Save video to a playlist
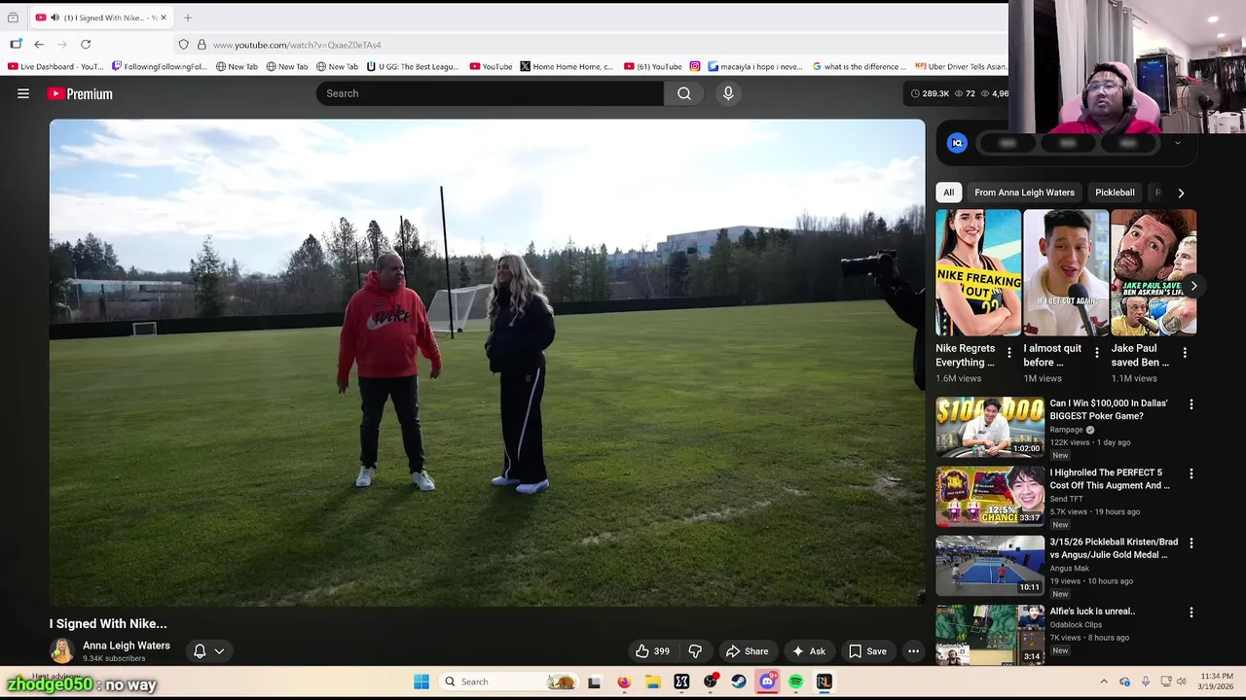The width and height of the screenshot is (1246, 700). [x=867, y=651]
